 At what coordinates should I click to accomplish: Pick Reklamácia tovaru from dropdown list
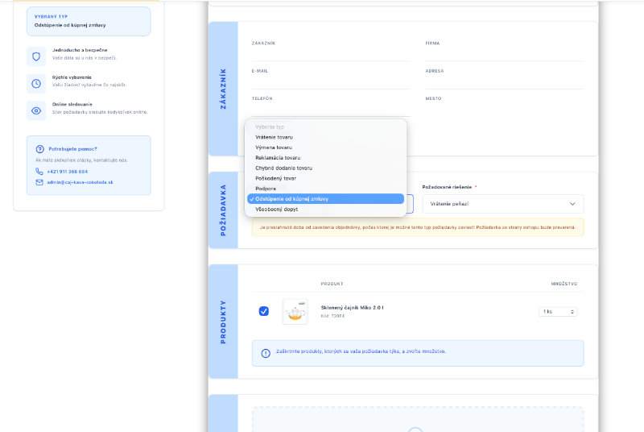(326, 158)
